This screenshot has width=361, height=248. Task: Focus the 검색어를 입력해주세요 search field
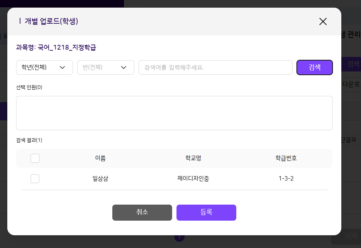point(215,67)
